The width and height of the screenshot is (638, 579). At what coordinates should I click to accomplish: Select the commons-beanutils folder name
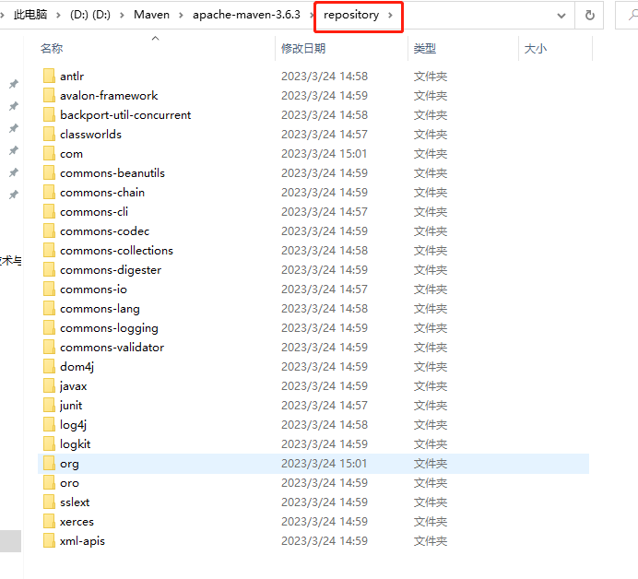point(112,173)
